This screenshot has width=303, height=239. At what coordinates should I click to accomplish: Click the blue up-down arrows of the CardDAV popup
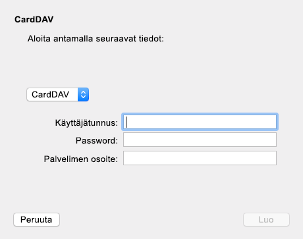click(83, 95)
